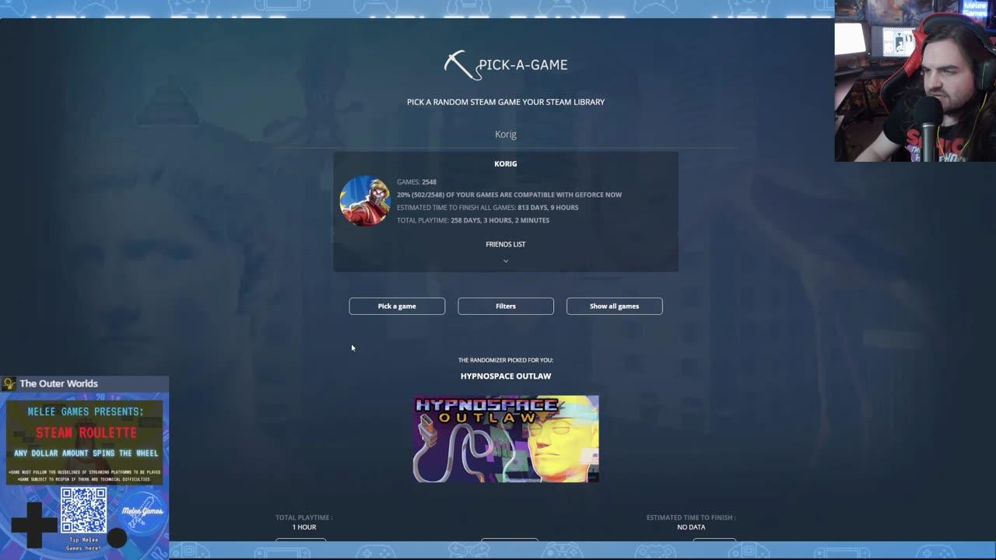Click The Outer Worlds overlay title
This screenshot has height=560, width=996.
coord(58,383)
